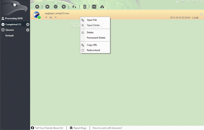The height and width of the screenshot is (130, 204).
Task: Click the cloud download toolbar icon
Action: tap(102, 7)
